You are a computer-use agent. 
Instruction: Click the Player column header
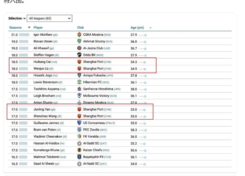38,28
